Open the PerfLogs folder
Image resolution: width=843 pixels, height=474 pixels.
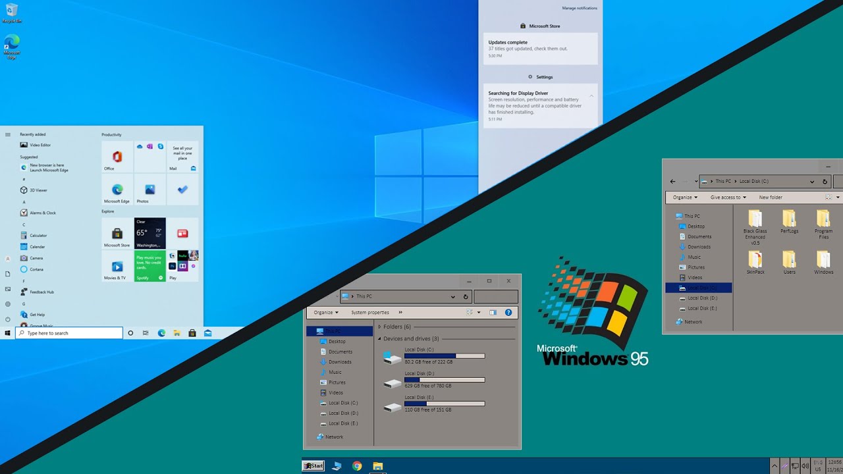(789, 222)
